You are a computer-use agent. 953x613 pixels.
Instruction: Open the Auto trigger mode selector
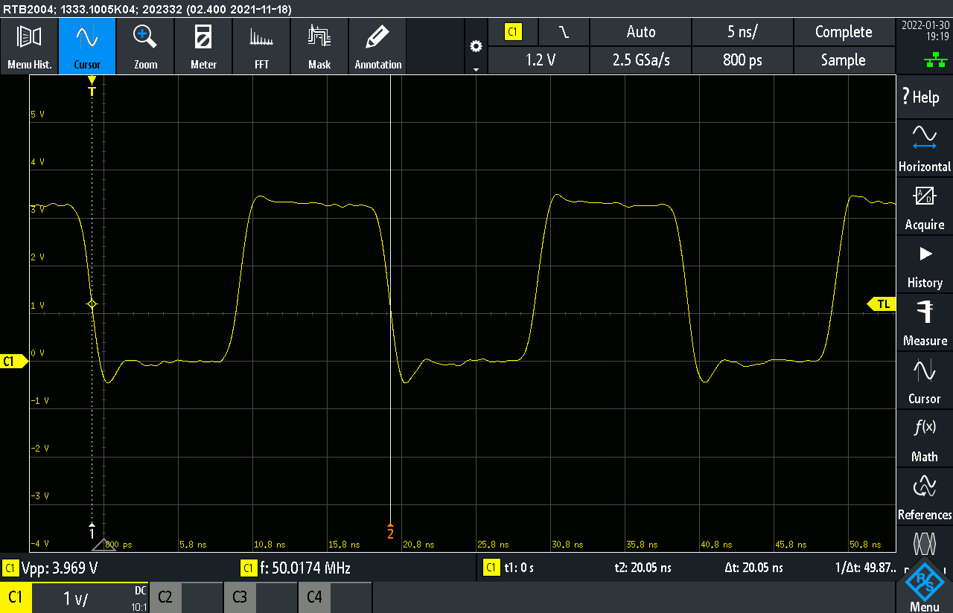coord(641,32)
